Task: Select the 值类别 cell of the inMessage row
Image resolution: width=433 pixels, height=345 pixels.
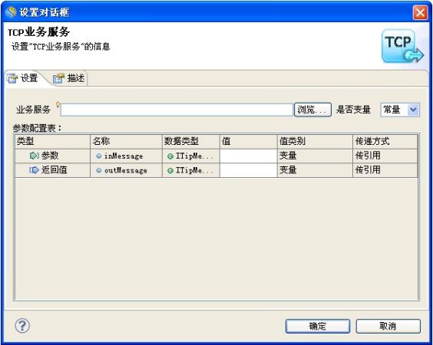Action: [x=315, y=156]
